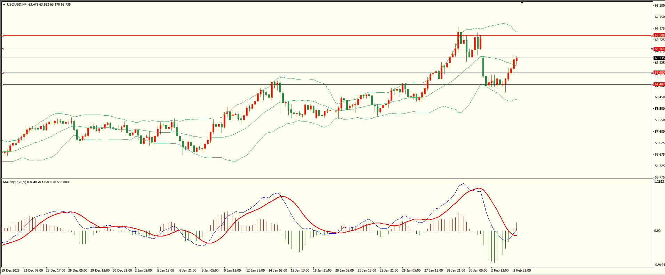
Task: Click the chart shift triangle marker at top
Action: click(522, 3)
